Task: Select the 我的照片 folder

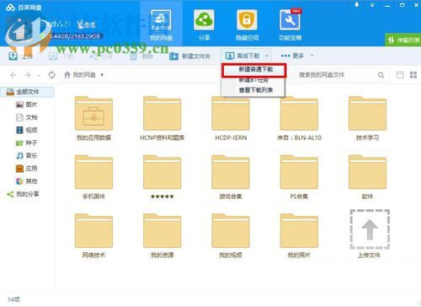Action: tap(299, 235)
